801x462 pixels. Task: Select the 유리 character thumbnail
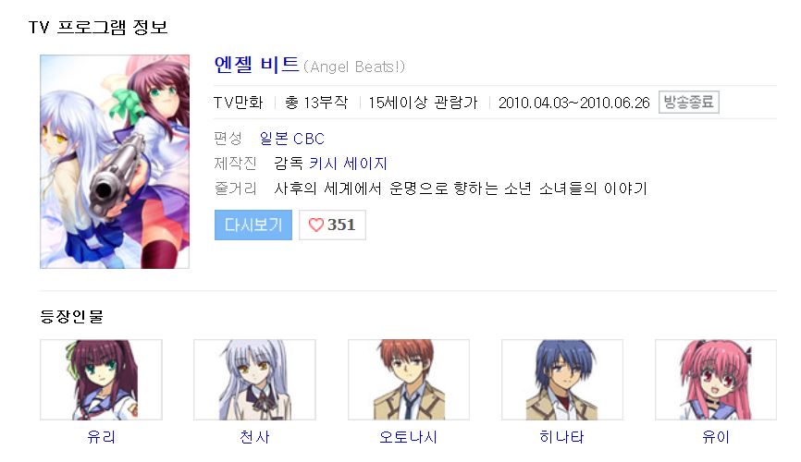tap(101, 380)
